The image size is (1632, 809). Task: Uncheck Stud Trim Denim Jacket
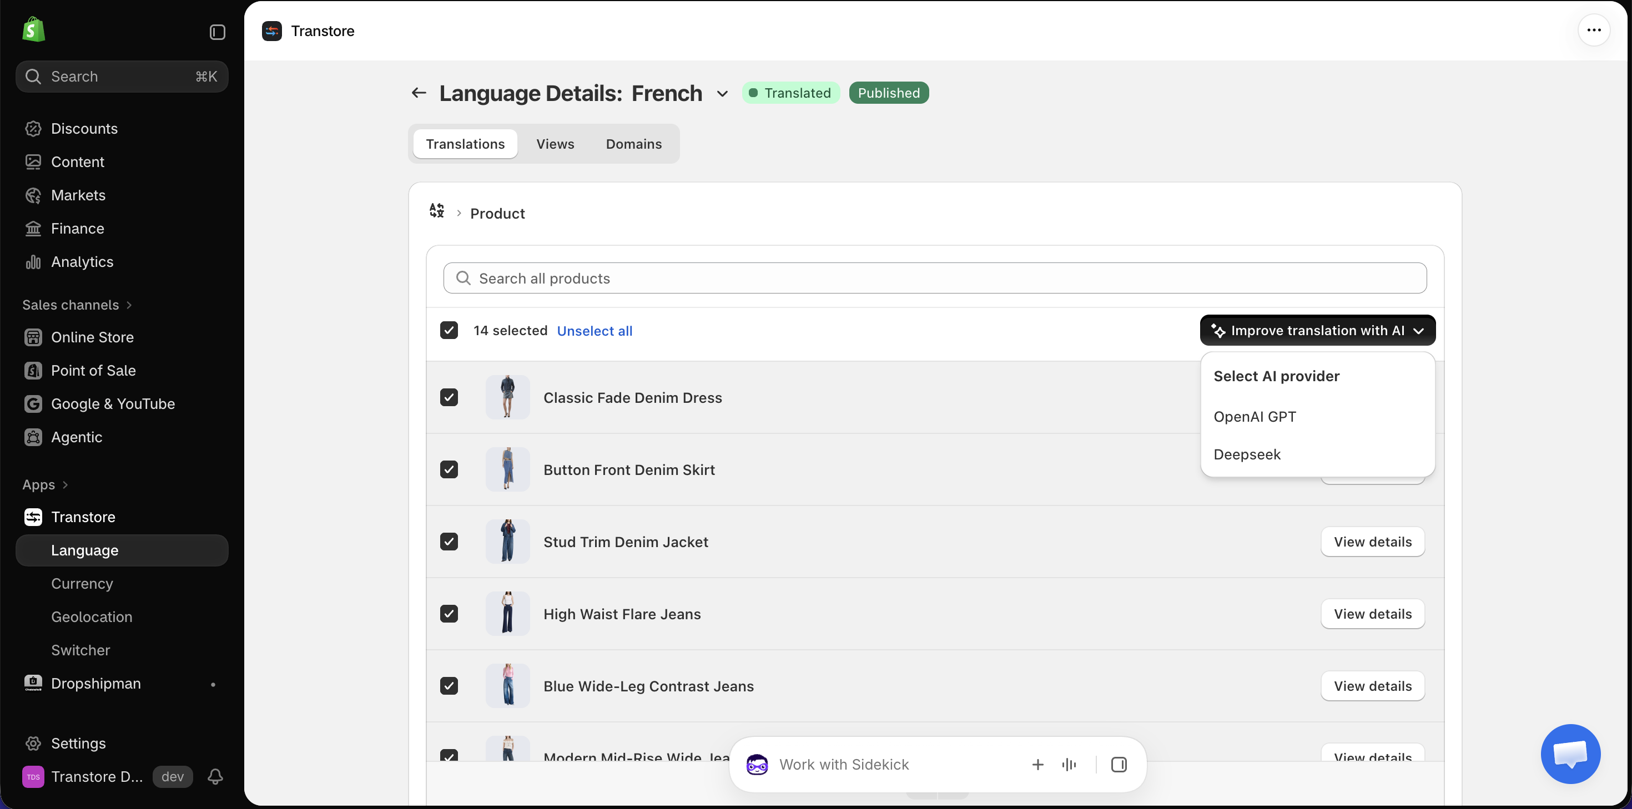point(449,542)
